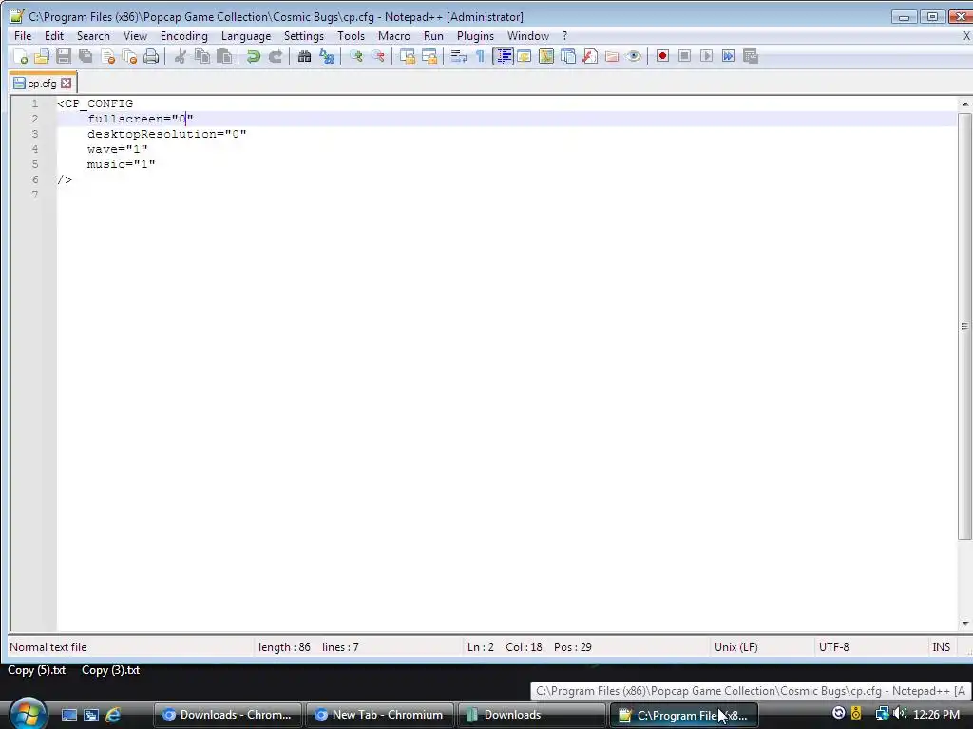The width and height of the screenshot is (973, 729).
Task: Toggle file monitoring eye icon
Action: [634, 56]
